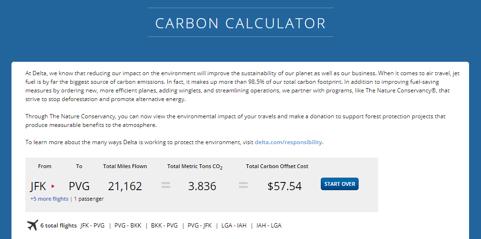Screen dimensions: 481x239
Task: Click the first equals sign after miles flown
Action: (x=165, y=185)
